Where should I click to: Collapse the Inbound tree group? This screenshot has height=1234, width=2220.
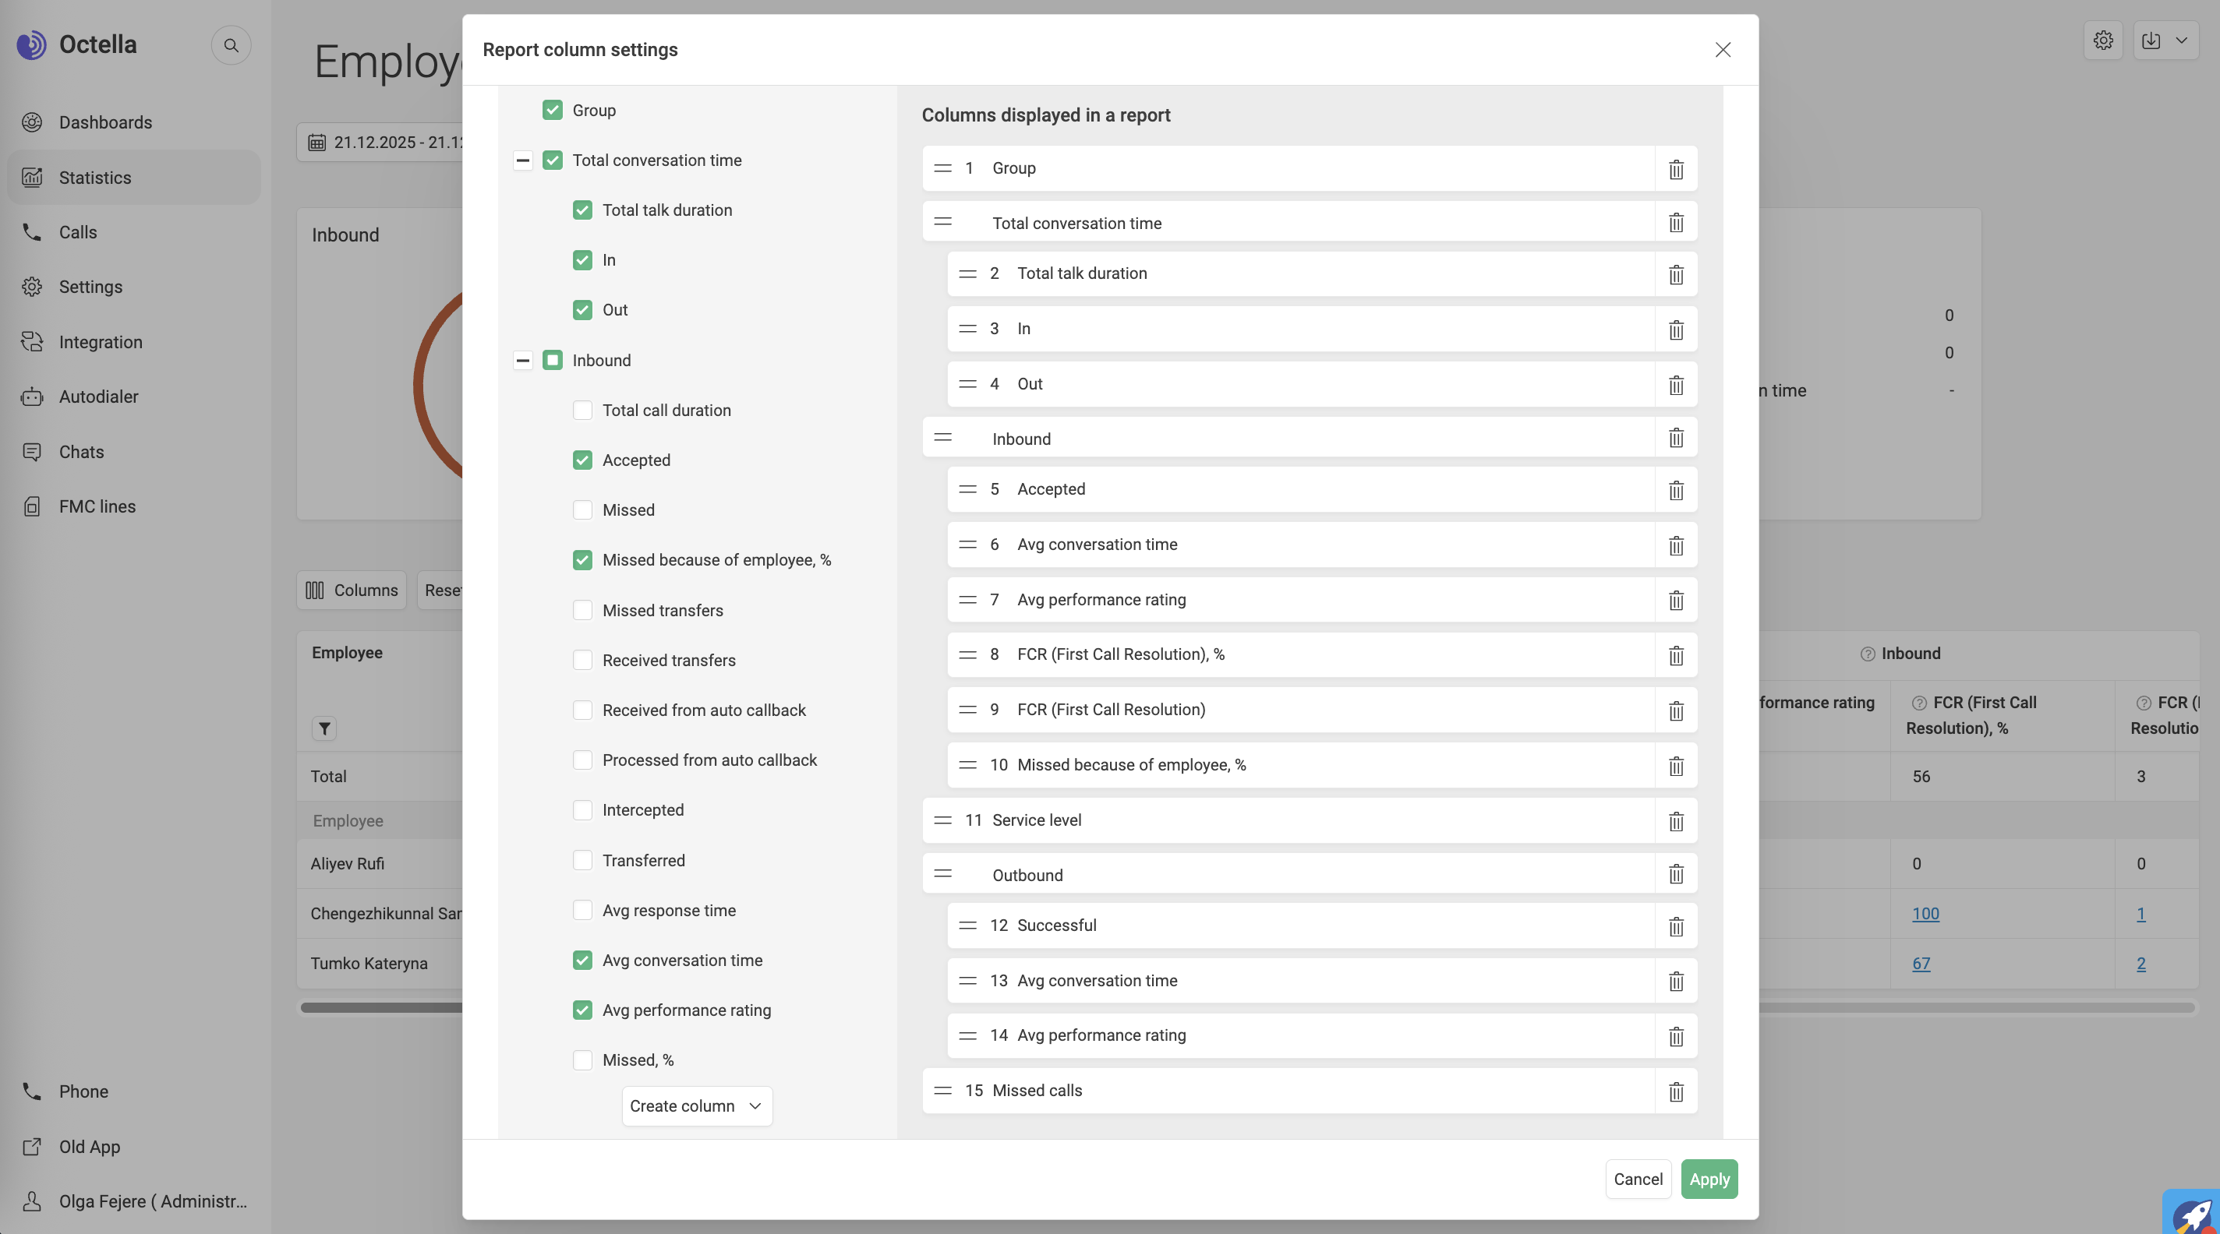tap(522, 360)
